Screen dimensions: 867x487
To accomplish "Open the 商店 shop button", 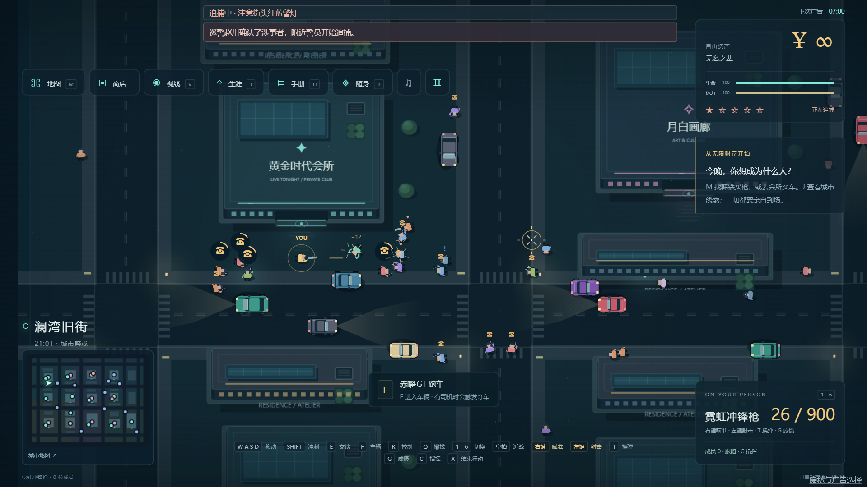I will pos(114,83).
